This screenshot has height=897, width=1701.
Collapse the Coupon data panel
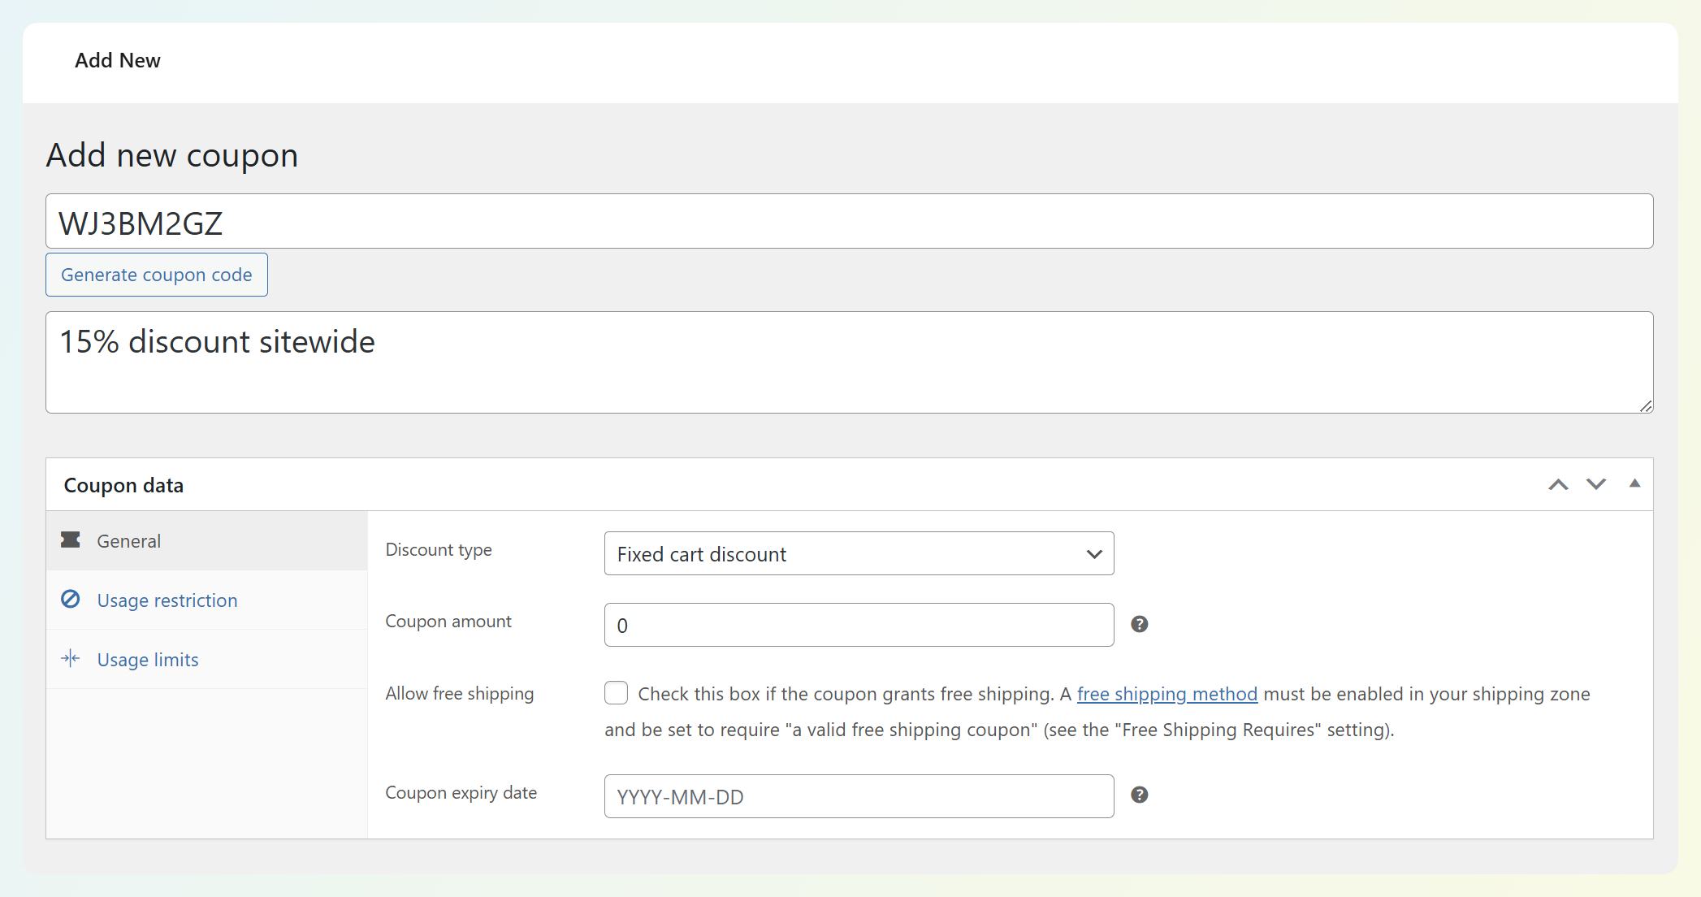pyautogui.click(x=1634, y=484)
